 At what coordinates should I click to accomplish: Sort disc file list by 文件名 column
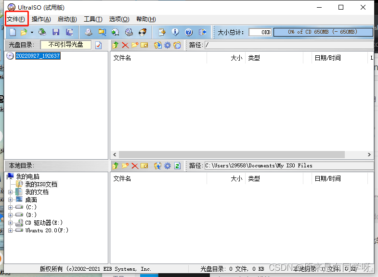click(158, 58)
